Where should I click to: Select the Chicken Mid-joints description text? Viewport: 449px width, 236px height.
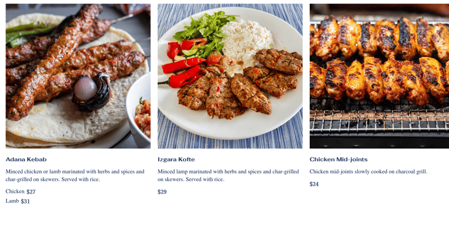(x=368, y=171)
